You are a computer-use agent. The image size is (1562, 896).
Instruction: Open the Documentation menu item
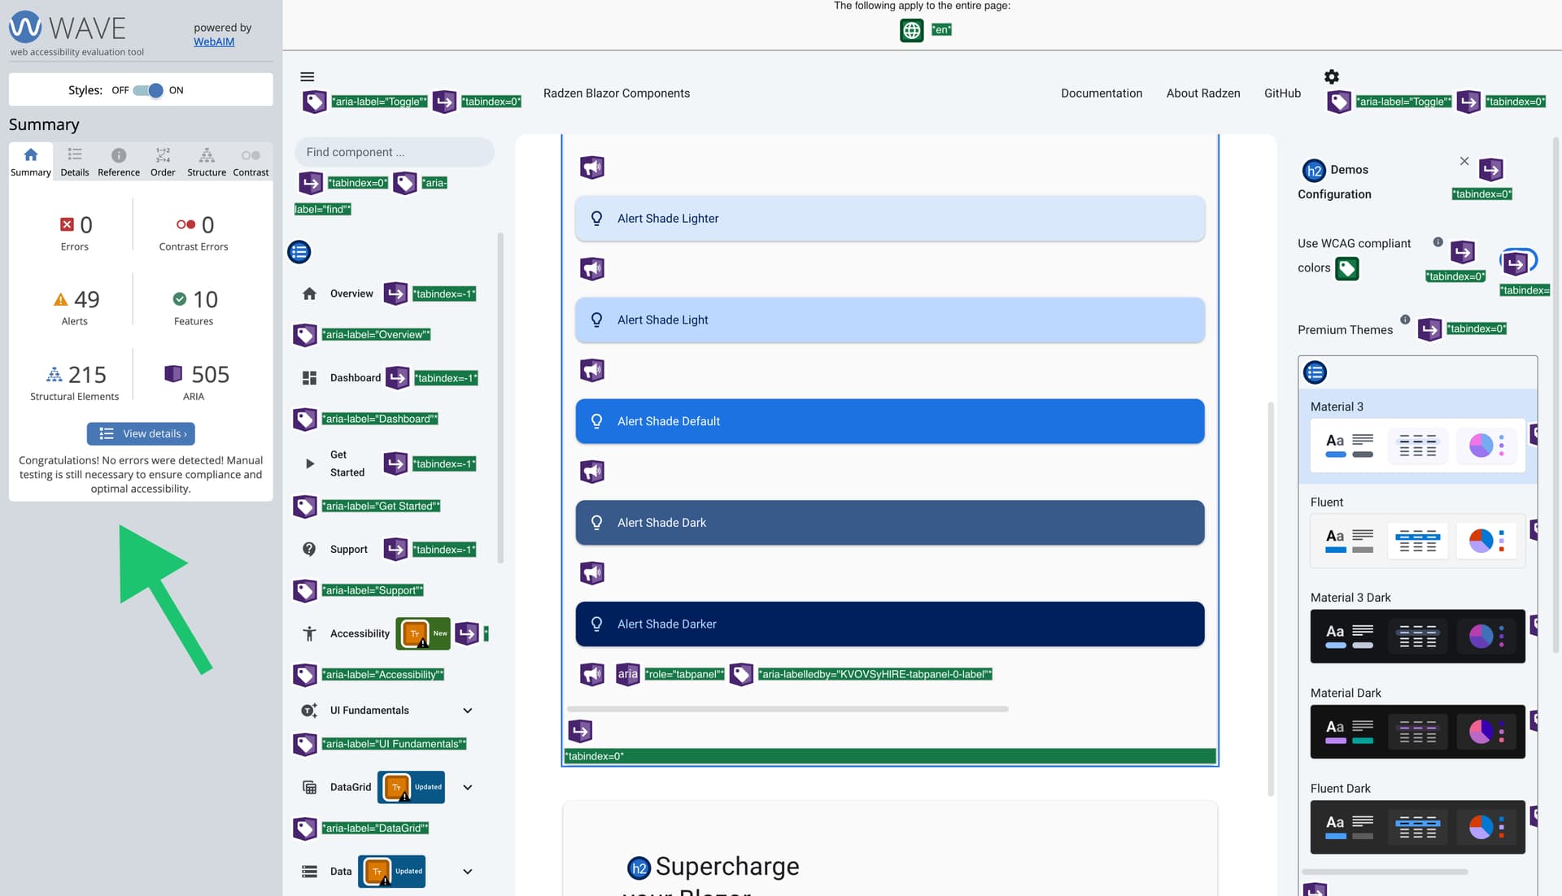click(x=1102, y=93)
